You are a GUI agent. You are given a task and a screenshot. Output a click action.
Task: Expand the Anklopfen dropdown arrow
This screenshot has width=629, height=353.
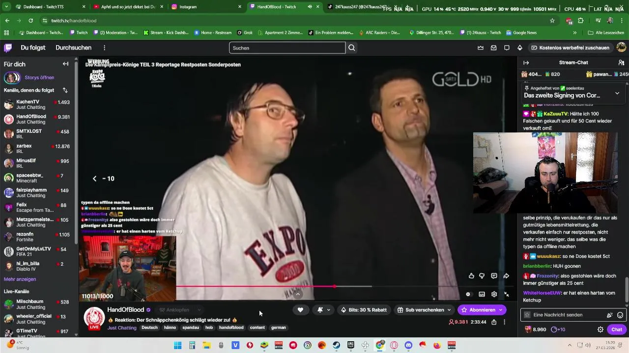(x=199, y=310)
